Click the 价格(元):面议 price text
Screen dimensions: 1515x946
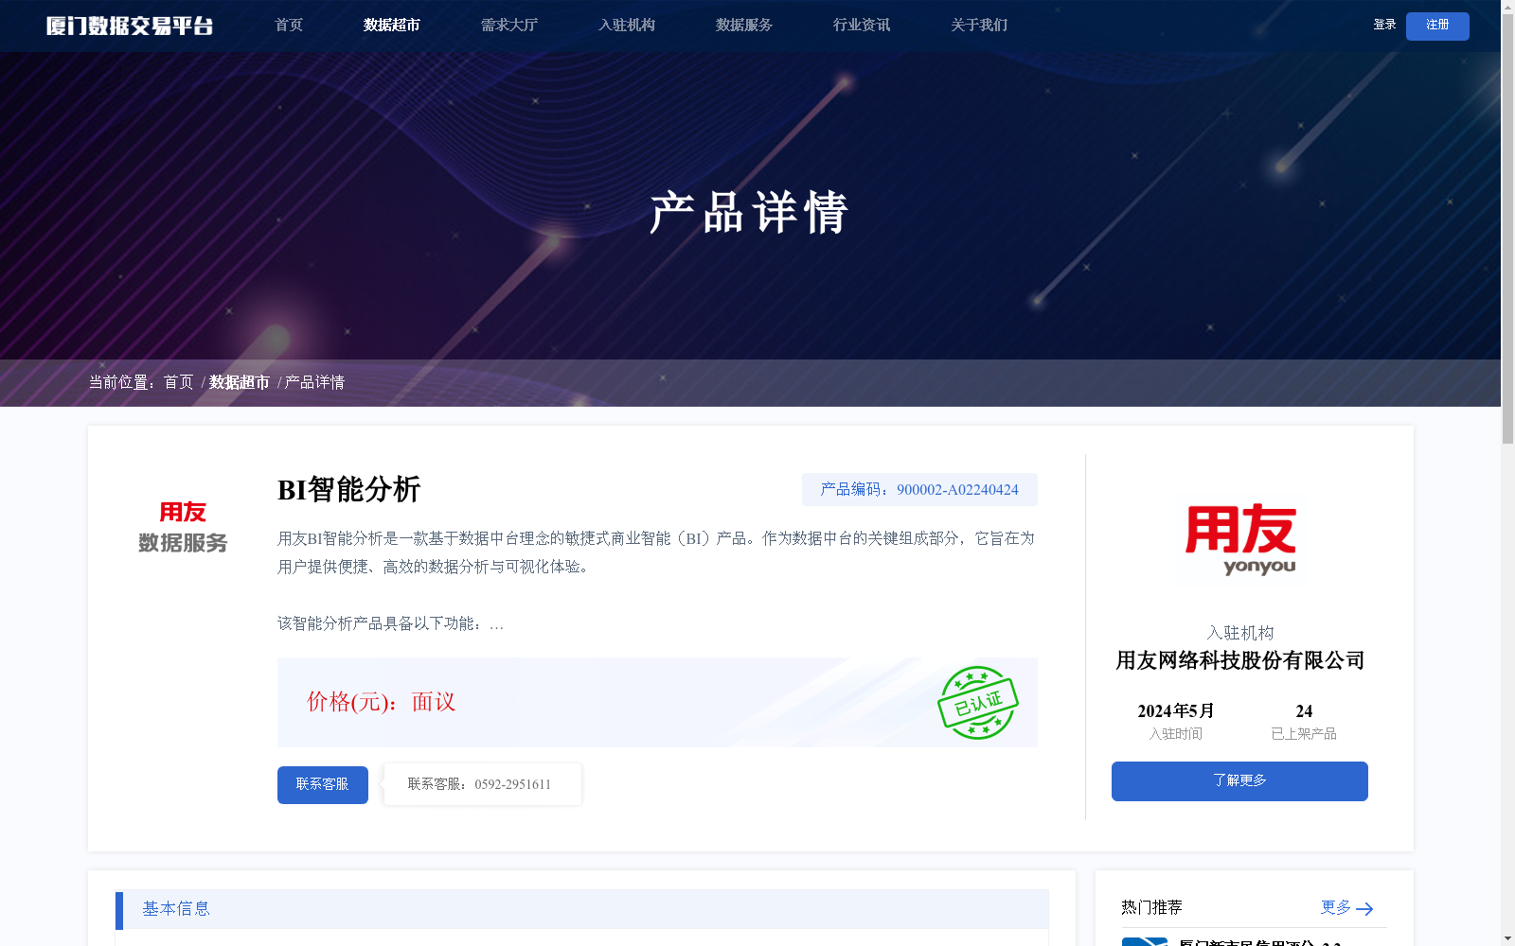click(x=381, y=702)
